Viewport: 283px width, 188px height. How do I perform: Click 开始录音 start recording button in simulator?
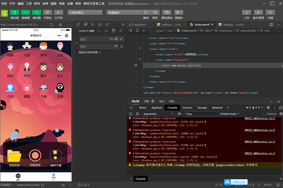click(x=35, y=158)
